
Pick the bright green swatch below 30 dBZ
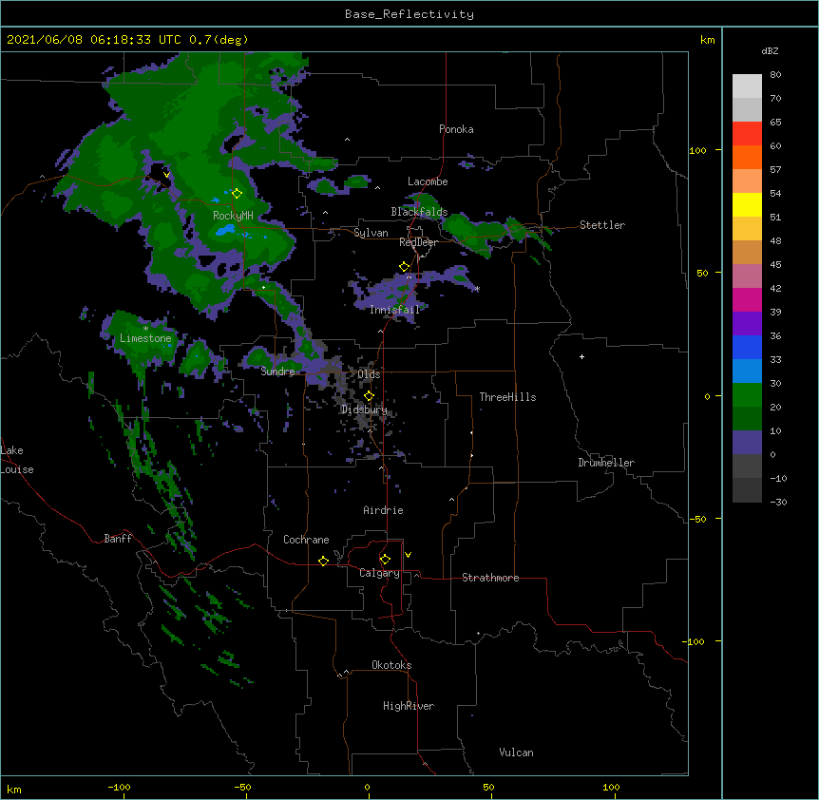click(747, 395)
